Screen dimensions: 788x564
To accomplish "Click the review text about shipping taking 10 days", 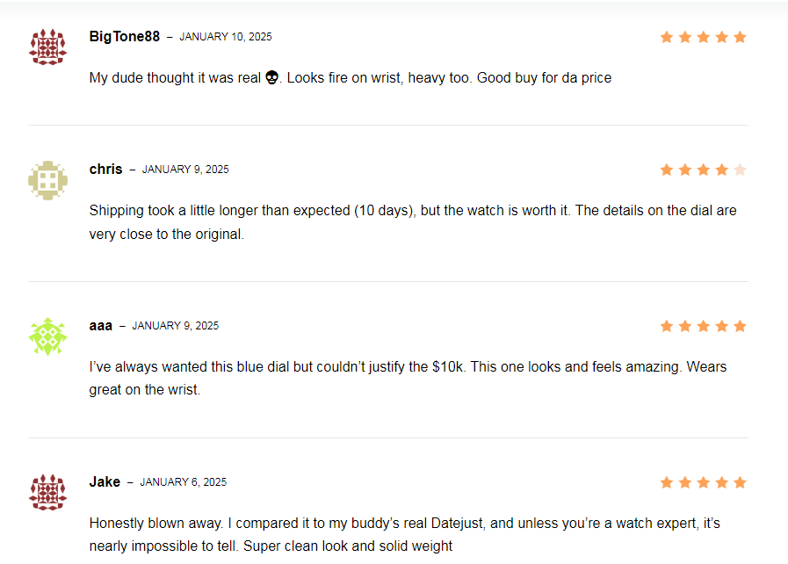I will (x=413, y=222).
